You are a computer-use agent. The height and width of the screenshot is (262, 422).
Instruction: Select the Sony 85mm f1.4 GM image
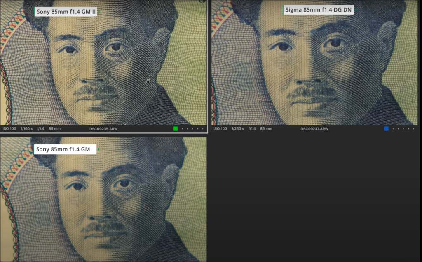click(x=103, y=199)
